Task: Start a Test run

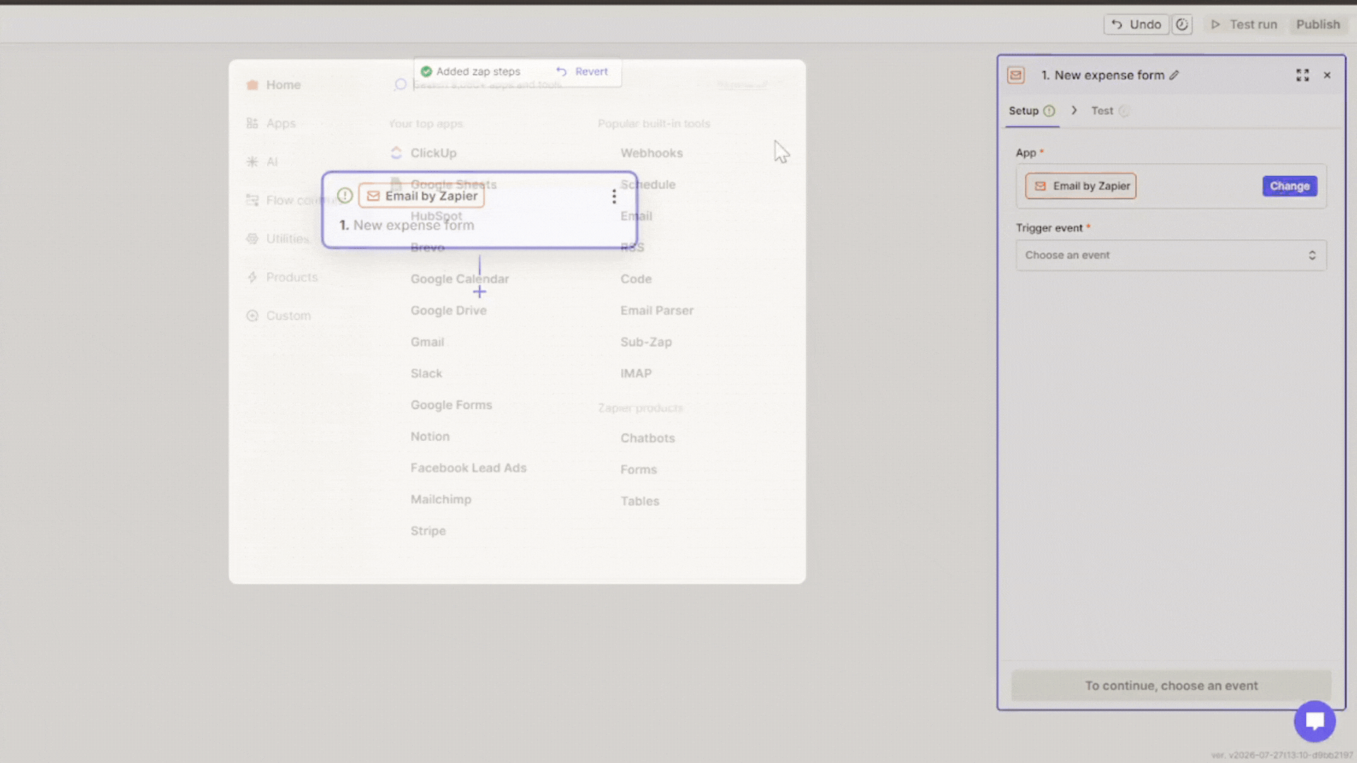Action: pyautogui.click(x=1244, y=25)
